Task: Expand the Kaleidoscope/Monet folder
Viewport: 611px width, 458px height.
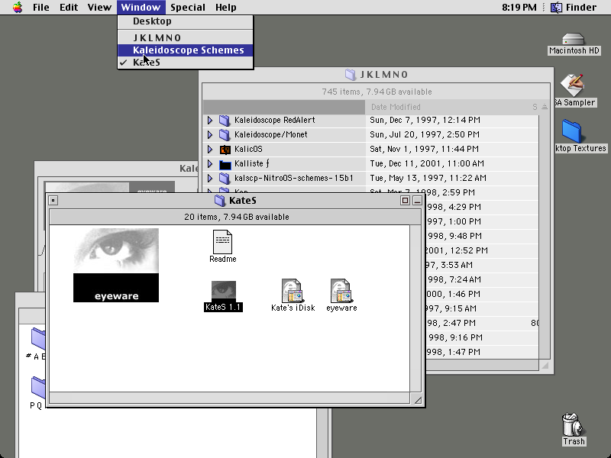Action: [x=209, y=135]
